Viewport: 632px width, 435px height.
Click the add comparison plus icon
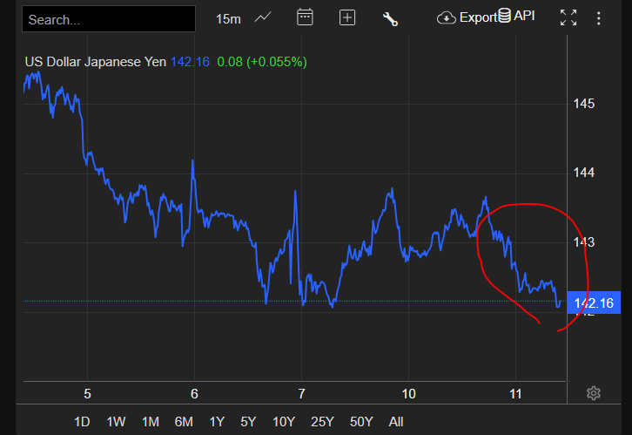pyautogui.click(x=347, y=17)
